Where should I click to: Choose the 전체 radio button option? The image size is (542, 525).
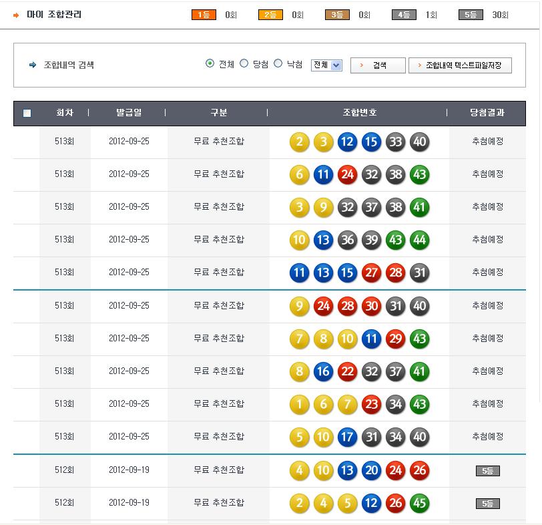pos(210,64)
